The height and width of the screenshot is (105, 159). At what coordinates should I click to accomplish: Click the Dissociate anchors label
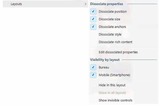click(112, 27)
